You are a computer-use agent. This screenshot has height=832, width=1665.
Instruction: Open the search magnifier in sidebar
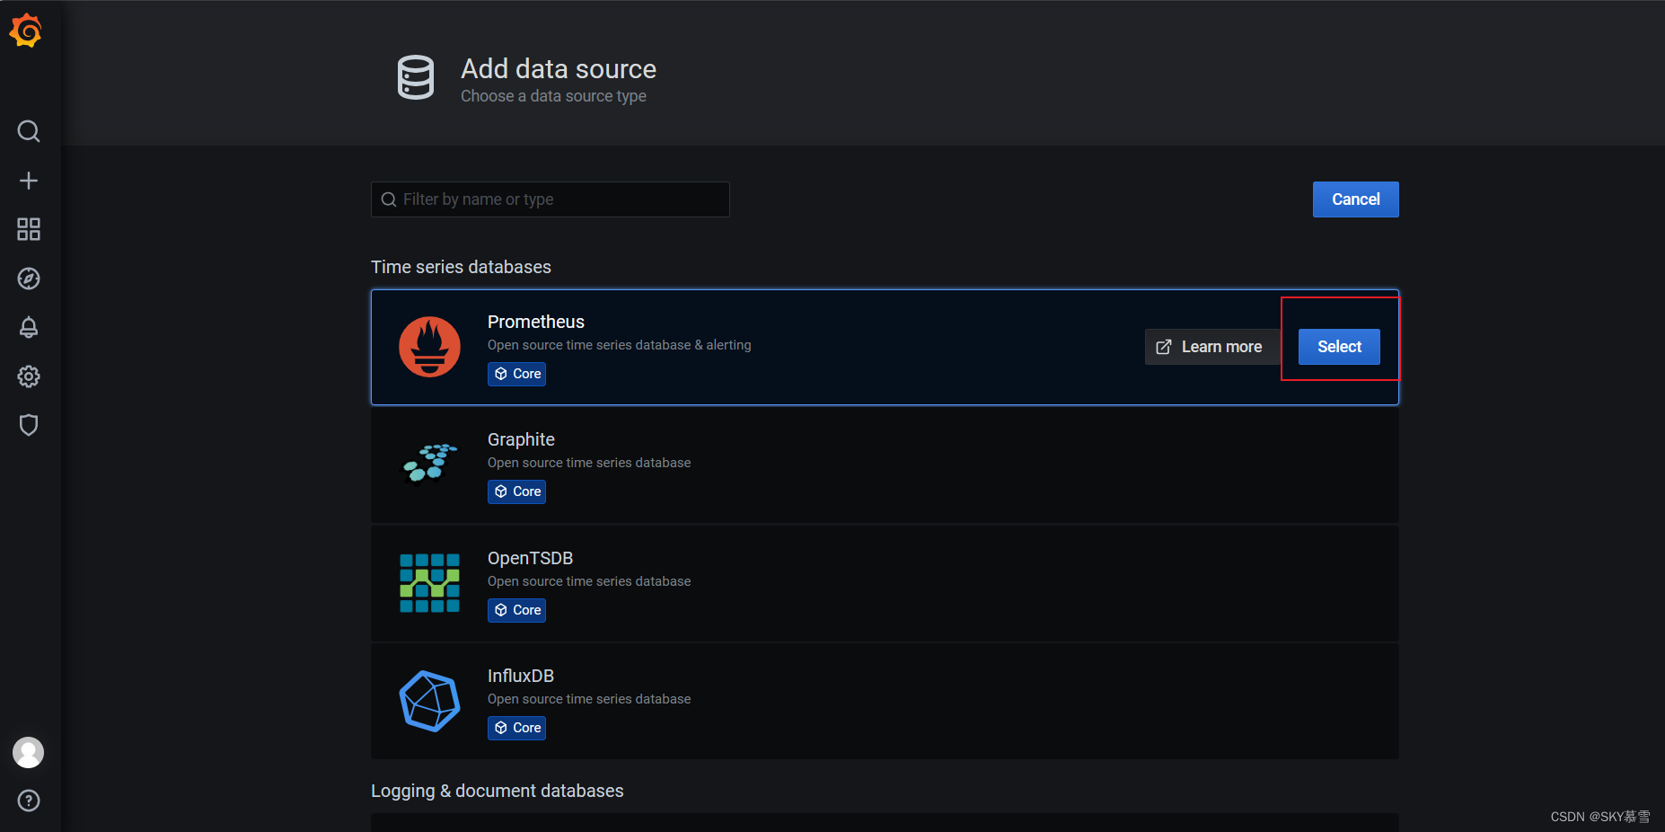(x=29, y=131)
